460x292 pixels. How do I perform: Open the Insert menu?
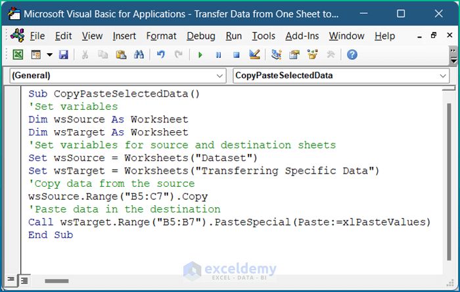click(124, 36)
